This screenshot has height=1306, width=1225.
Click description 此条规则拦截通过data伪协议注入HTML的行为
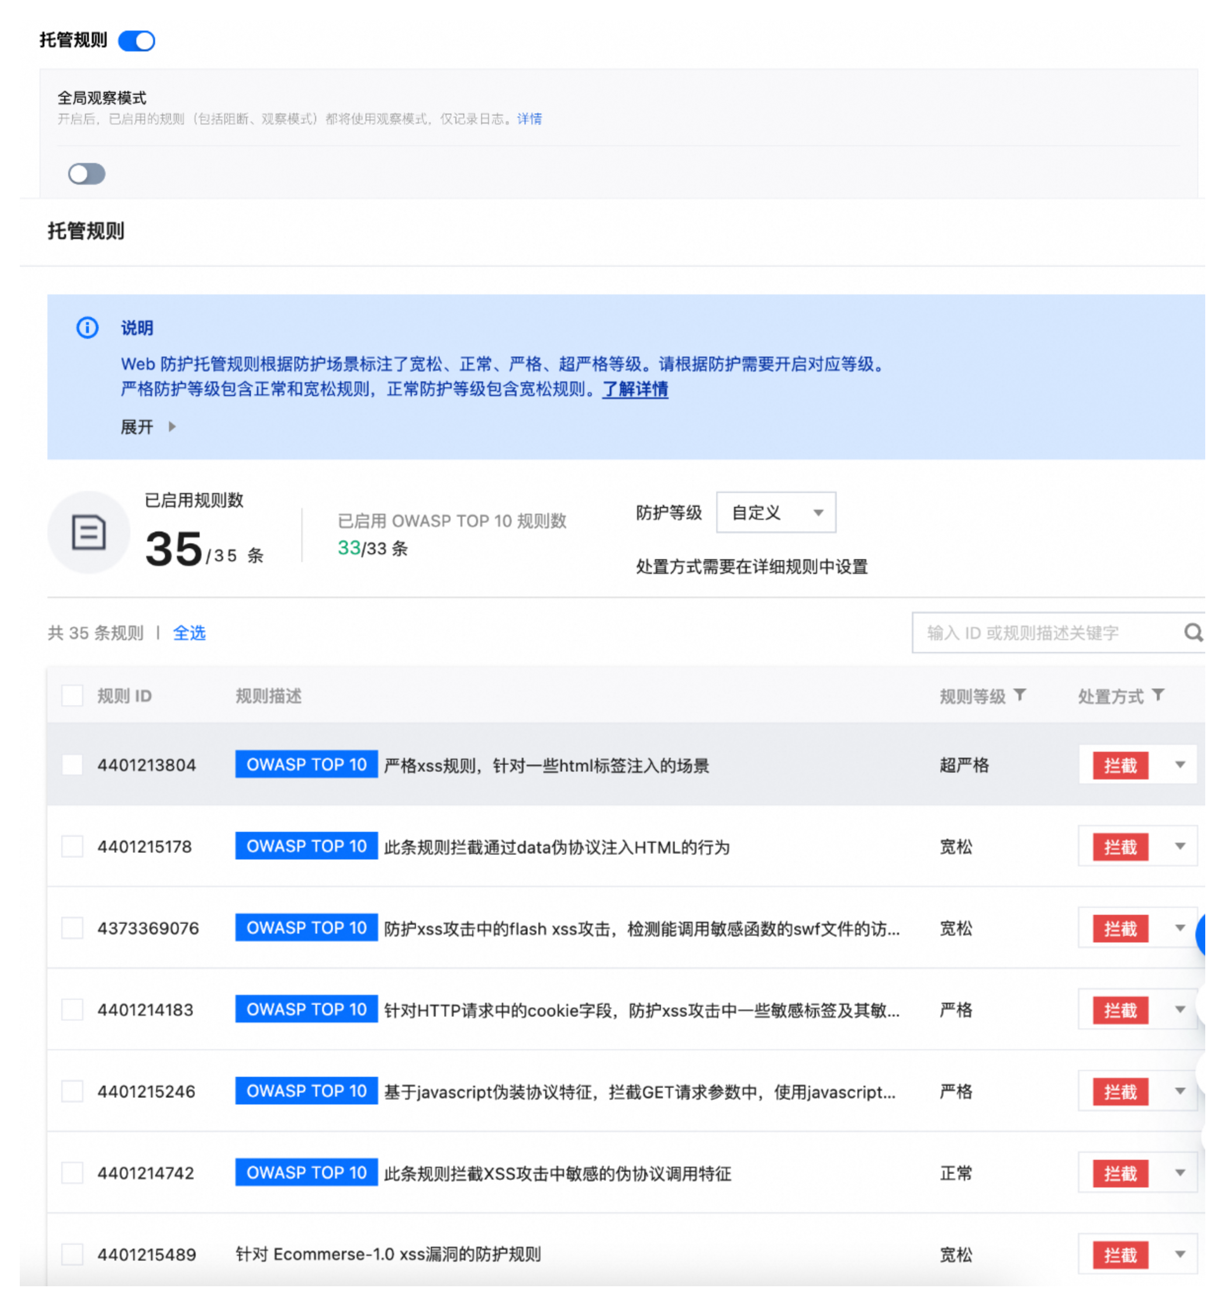click(x=557, y=847)
